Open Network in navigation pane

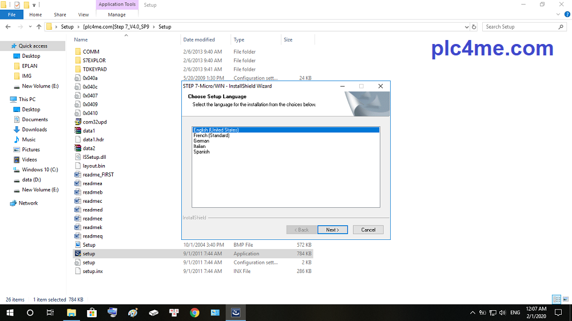28,203
